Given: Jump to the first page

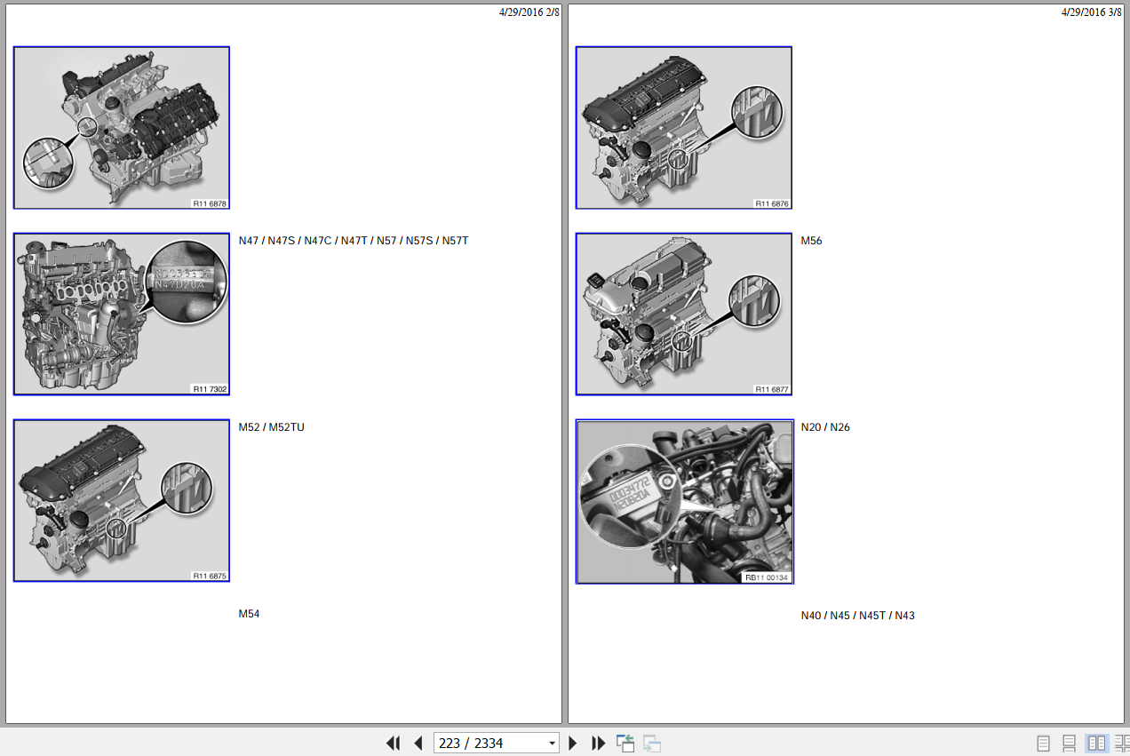Looking at the screenshot, I should pos(393,744).
